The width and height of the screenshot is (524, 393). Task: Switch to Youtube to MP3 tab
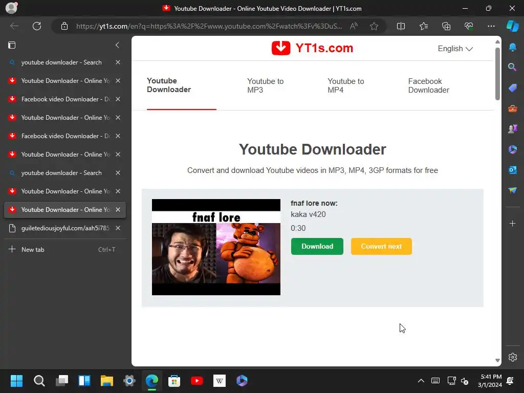pyautogui.click(x=266, y=85)
